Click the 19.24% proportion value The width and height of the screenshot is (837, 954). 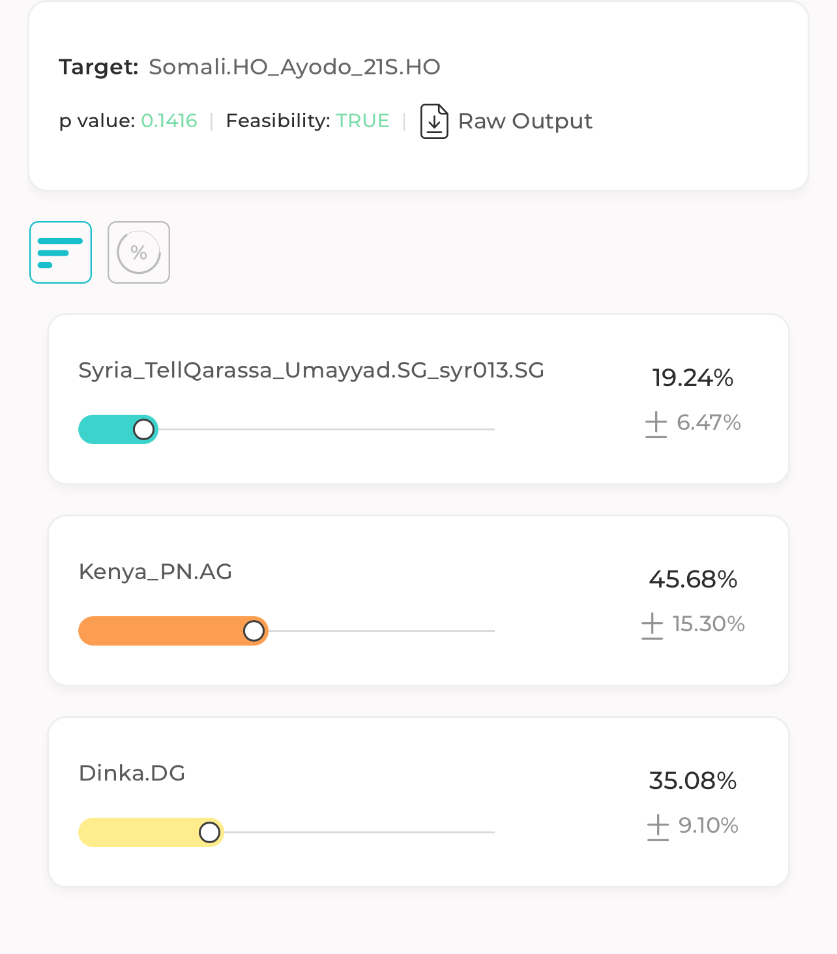click(693, 378)
